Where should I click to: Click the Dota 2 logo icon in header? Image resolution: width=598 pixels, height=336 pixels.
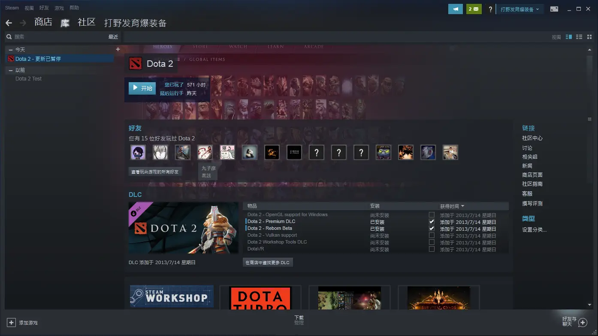pos(136,64)
